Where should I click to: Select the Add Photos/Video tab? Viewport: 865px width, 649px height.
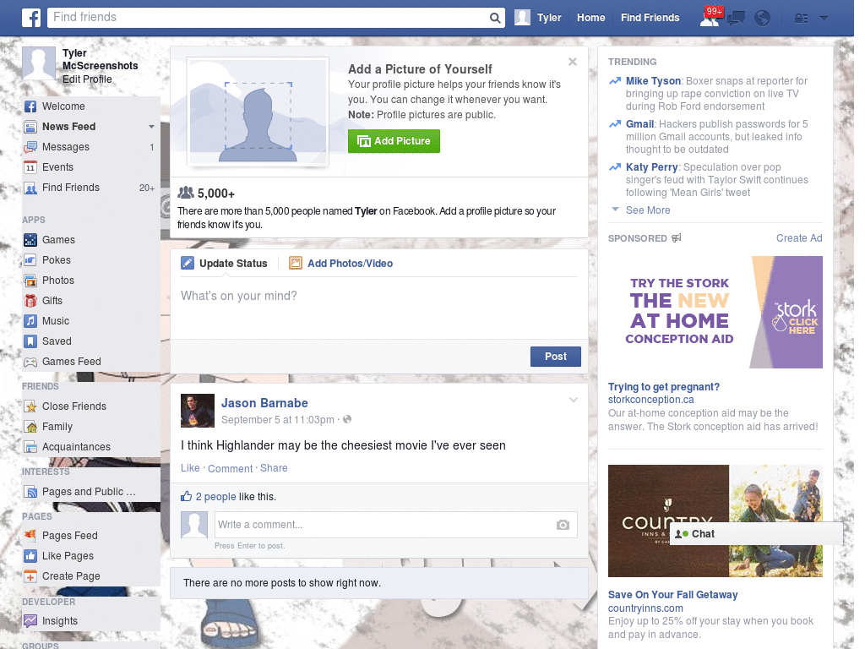pyautogui.click(x=341, y=264)
